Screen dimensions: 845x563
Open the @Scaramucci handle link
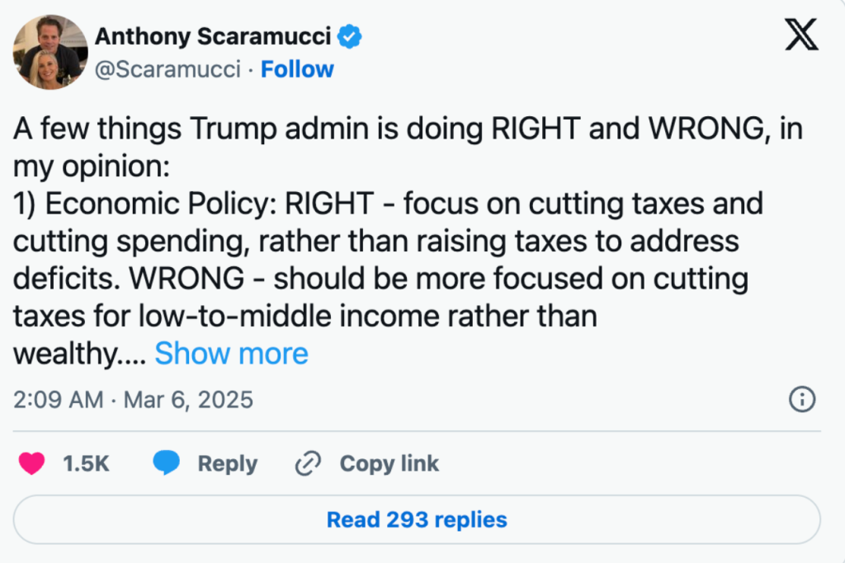click(168, 69)
